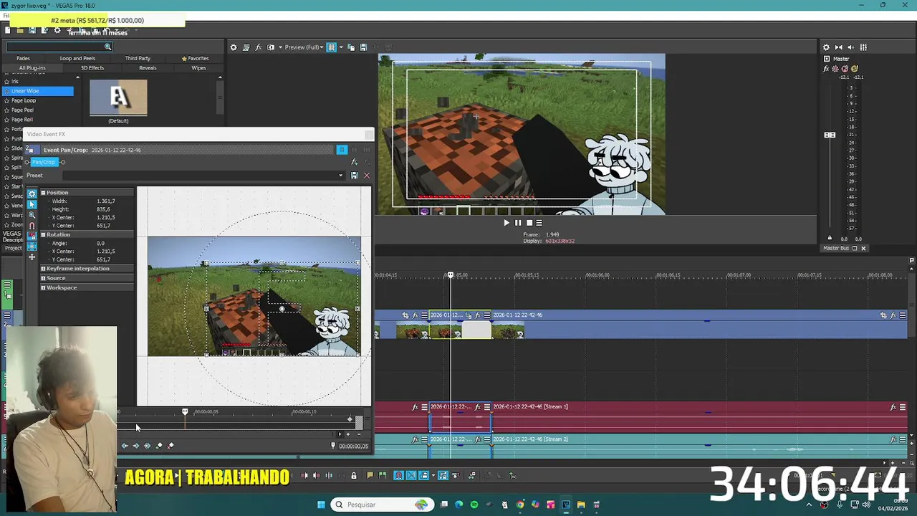This screenshot has height=516, width=917.
Task: Delete the Pan/Crop preset (red X)
Action: tap(367, 176)
